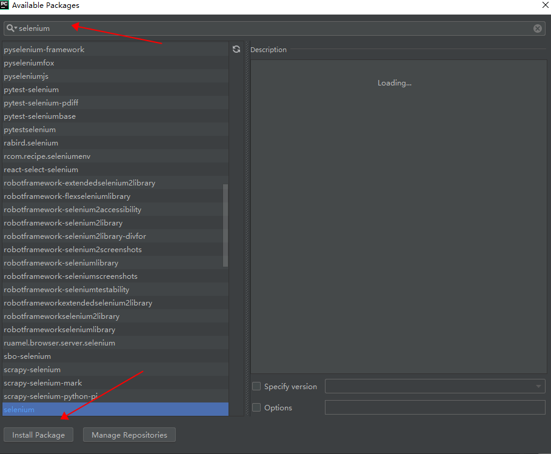The image size is (551, 454).
Task: Select pyselenium-framework in the list
Action: point(115,50)
